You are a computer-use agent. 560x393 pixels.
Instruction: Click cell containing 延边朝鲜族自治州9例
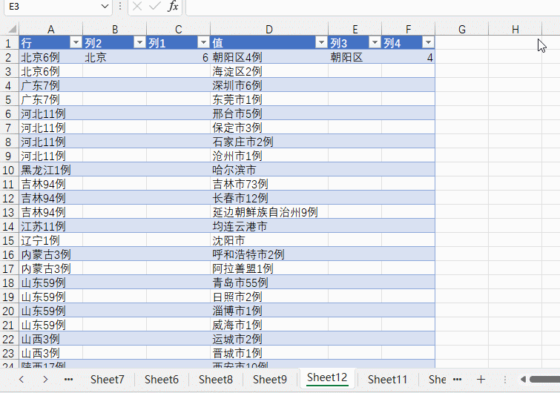point(269,212)
